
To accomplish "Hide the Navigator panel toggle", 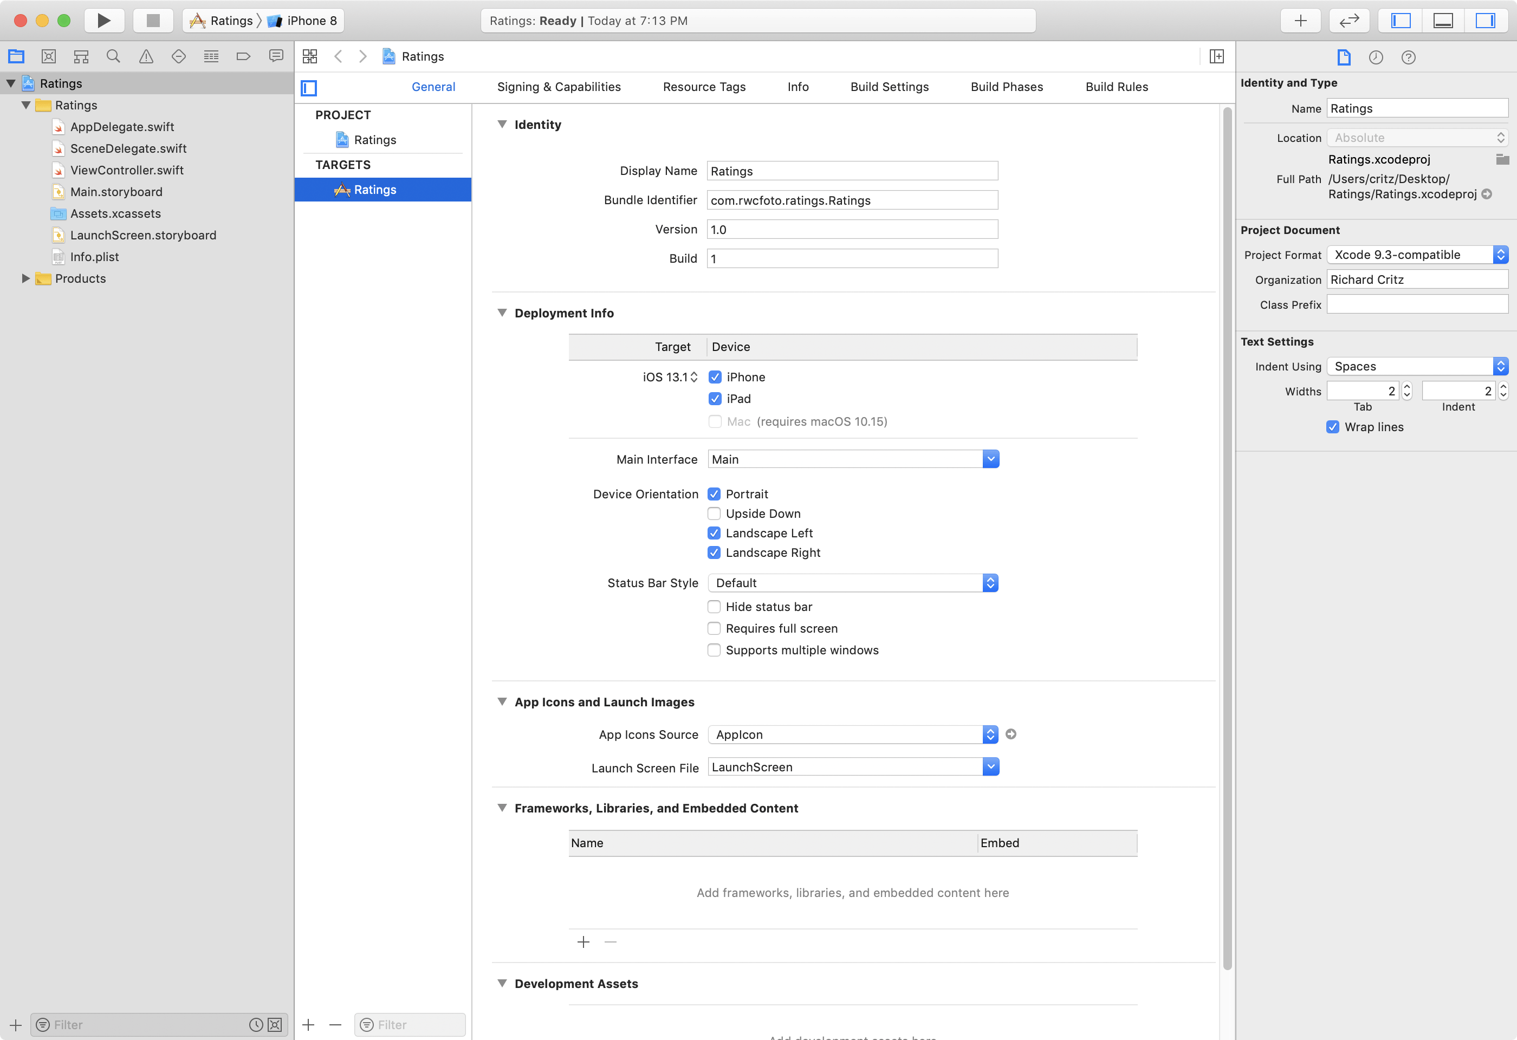I will pyautogui.click(x=1400, y=20).
